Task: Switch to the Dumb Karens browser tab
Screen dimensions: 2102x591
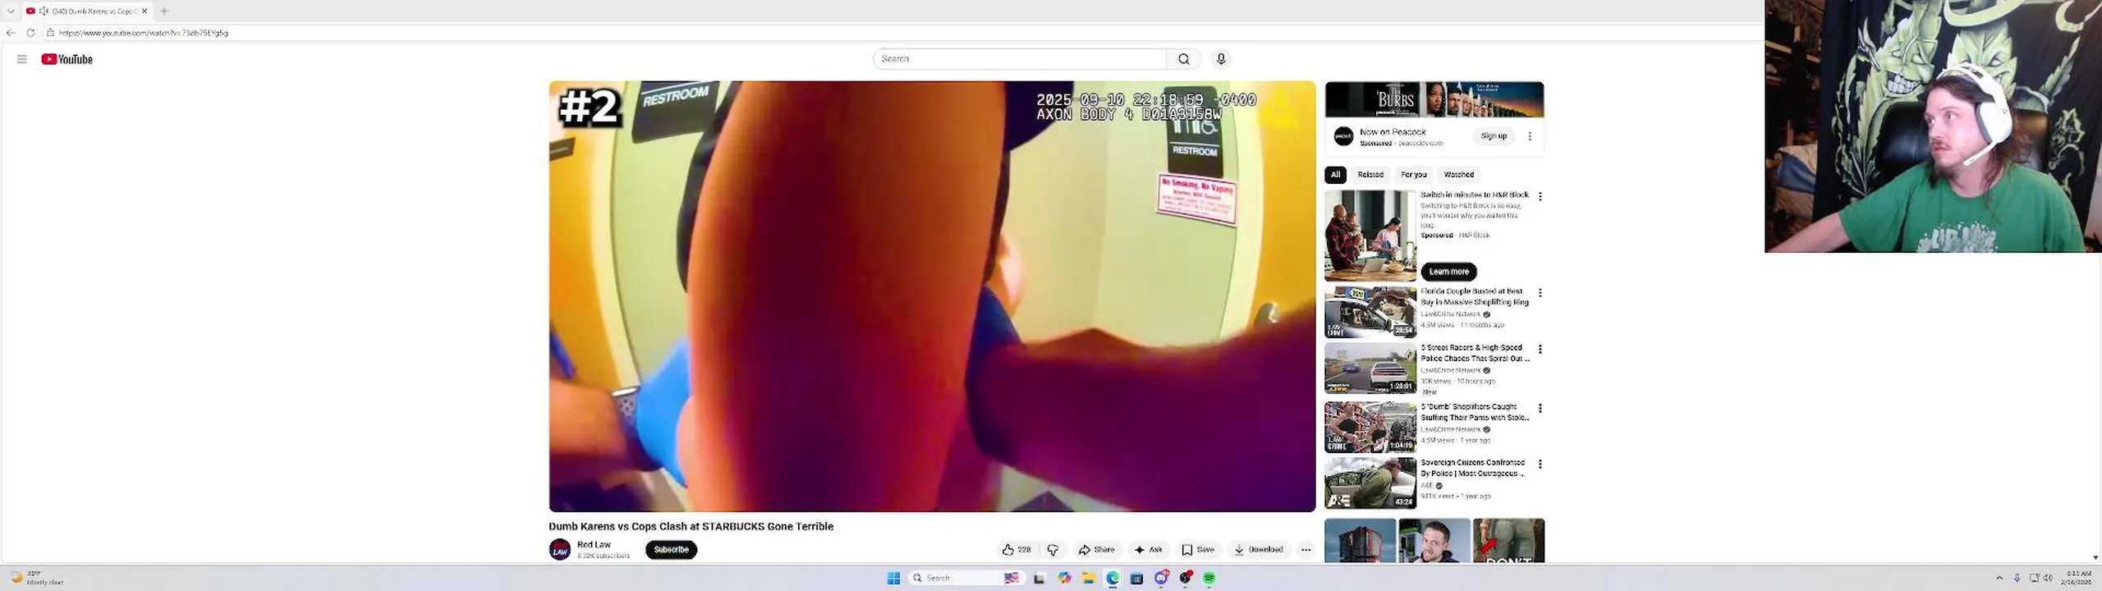Action: point(86,11)
